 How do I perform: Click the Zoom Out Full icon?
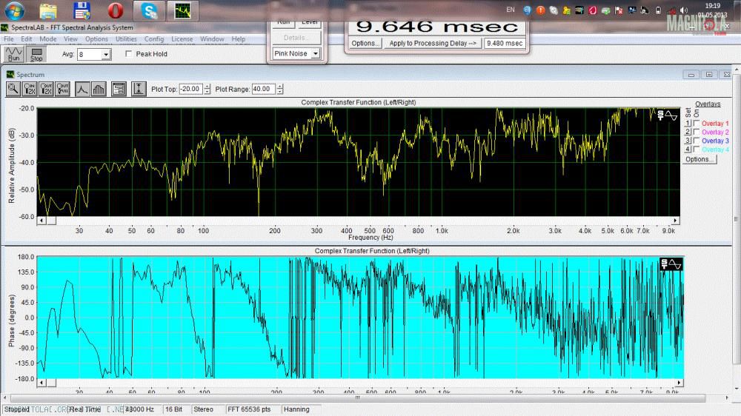(63, 89)
